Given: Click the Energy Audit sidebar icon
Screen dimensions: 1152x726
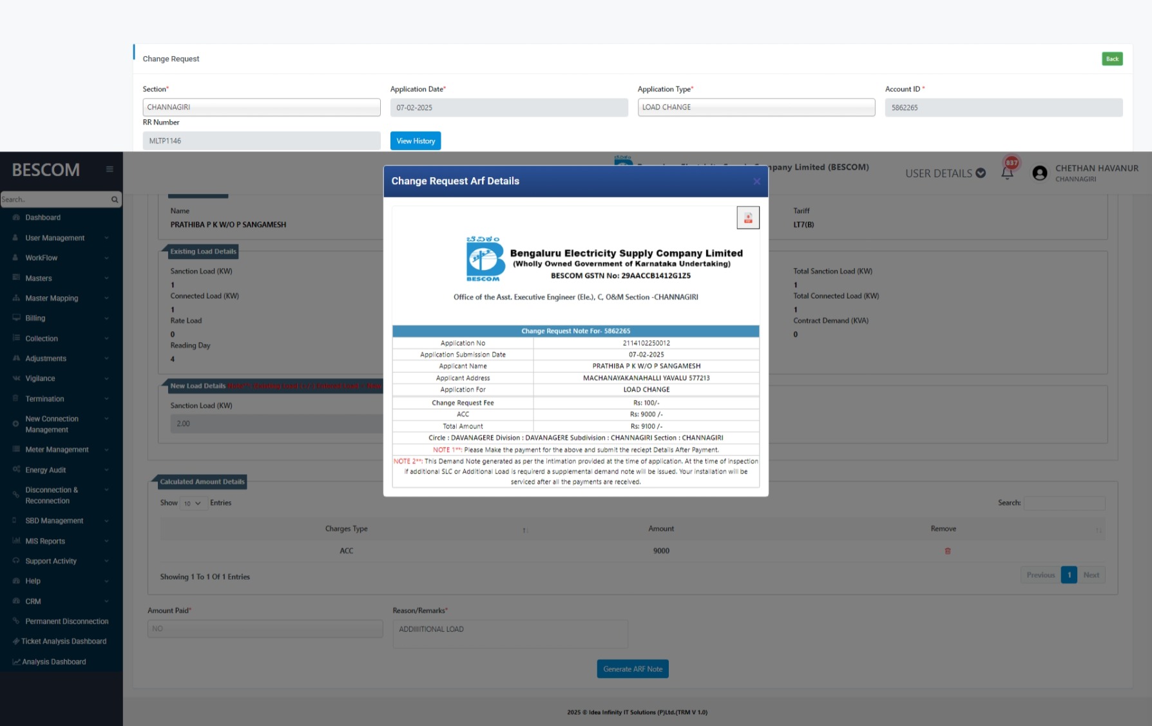Looking at the screenshot, I should (x=16, y=470).
